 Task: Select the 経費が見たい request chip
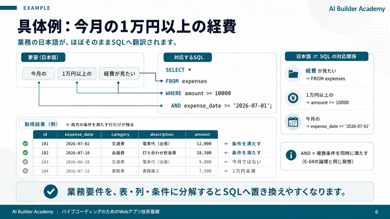119,74
